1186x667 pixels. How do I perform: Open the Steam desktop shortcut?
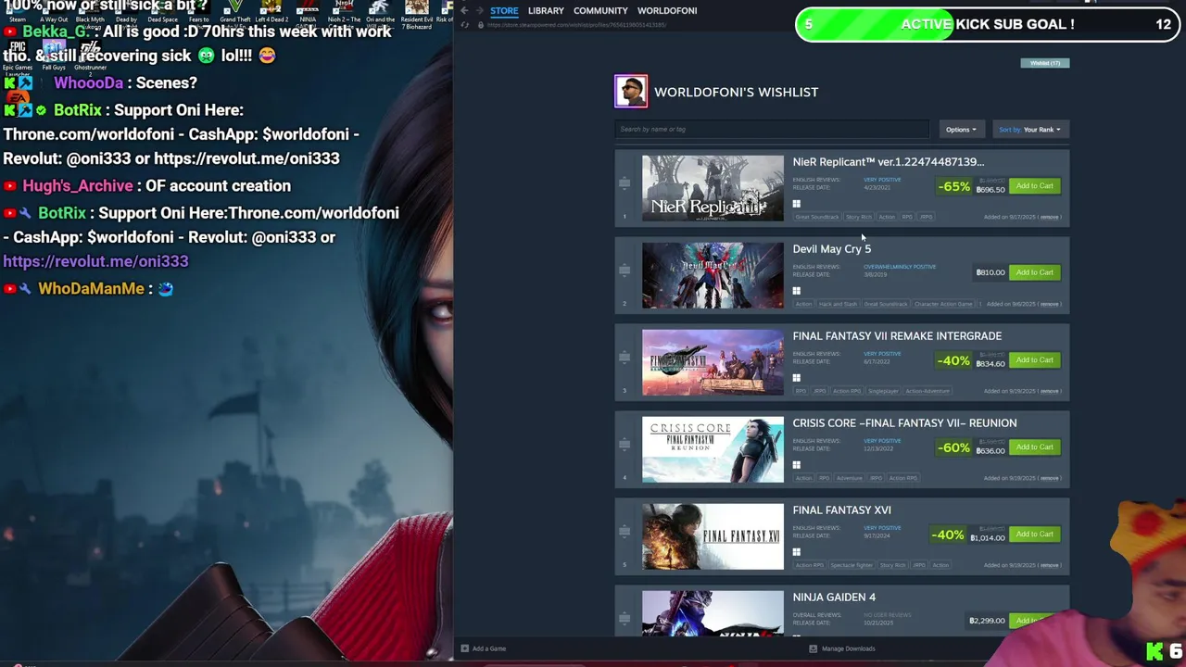[x=18, y=12]
